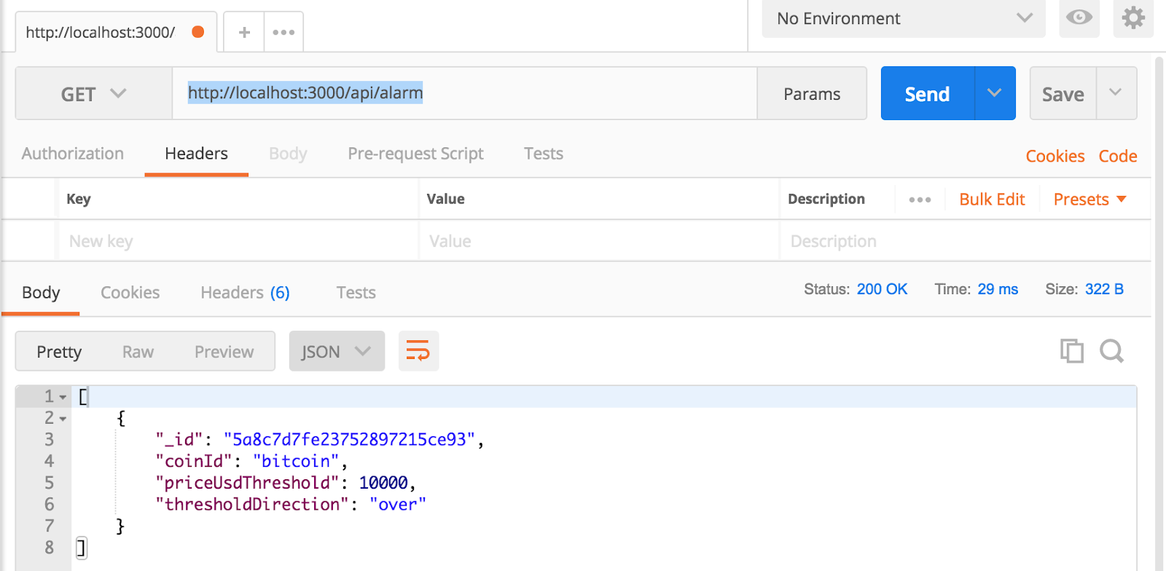Open a new request tab with plus icon
The image size is (1166, 571).
click(244, 32)
